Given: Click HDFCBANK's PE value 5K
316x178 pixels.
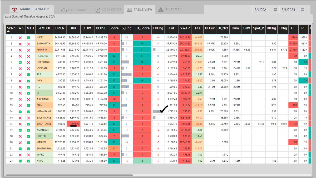Looking at the screenshot, I should click(303, 62).
